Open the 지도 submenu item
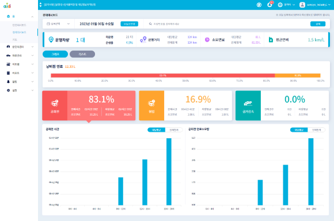Screen dimensions: 334x221 point(14,40)
